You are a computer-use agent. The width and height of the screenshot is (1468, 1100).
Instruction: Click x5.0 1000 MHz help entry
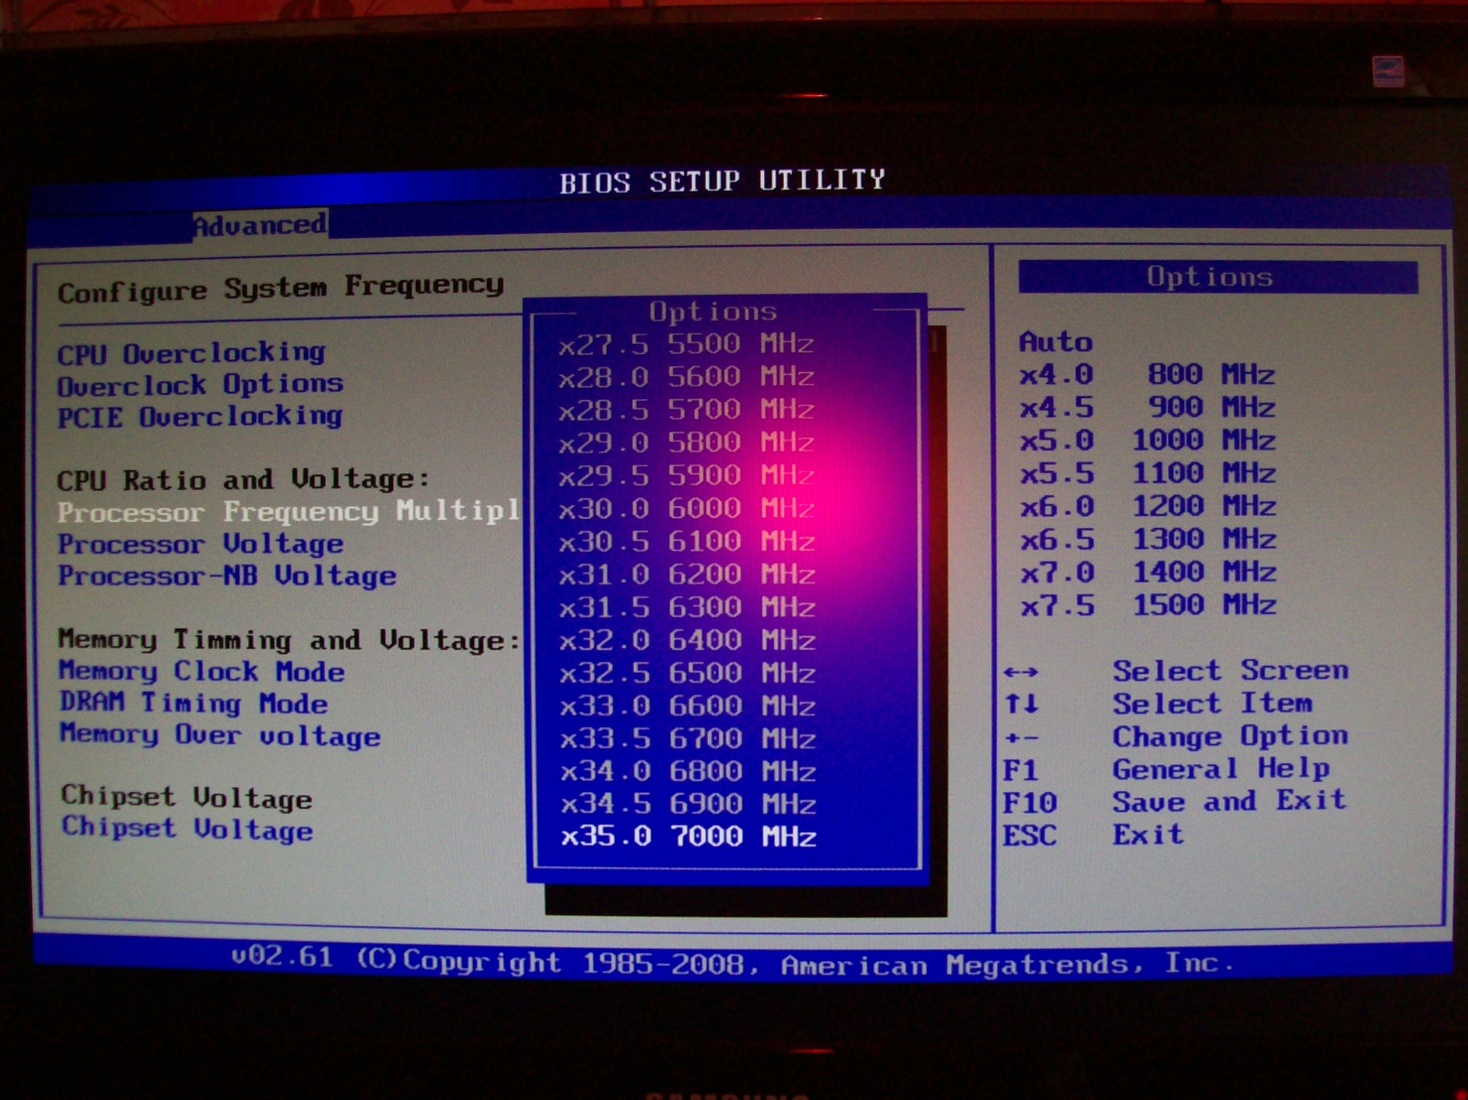point(1147,440)
